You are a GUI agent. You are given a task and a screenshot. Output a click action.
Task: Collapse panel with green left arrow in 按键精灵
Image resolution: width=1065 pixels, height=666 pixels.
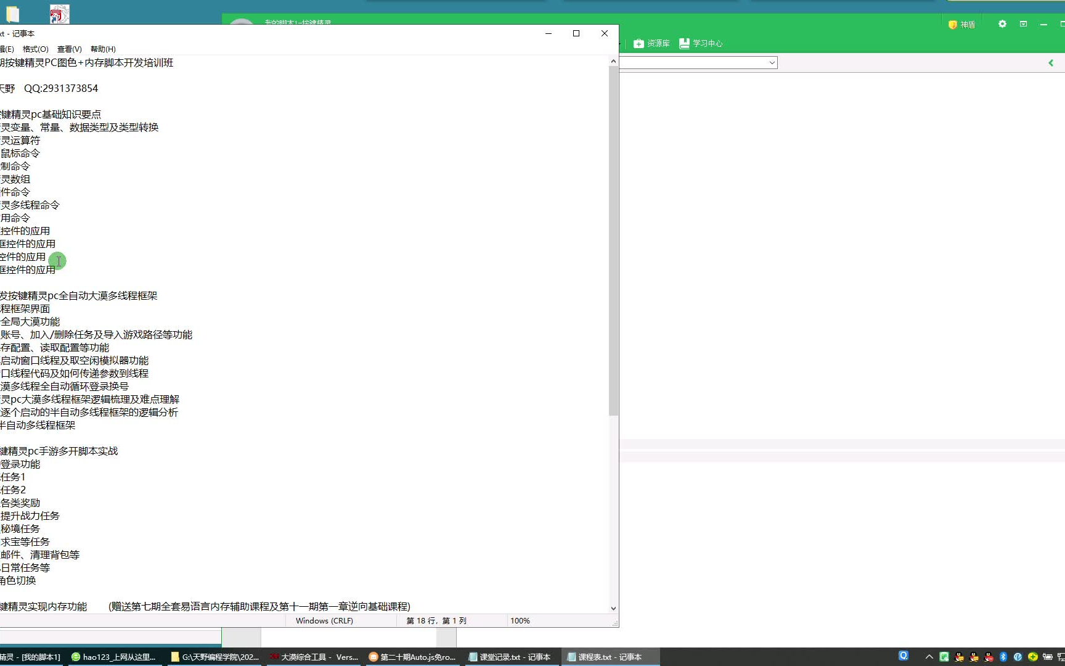[1051, 63]
